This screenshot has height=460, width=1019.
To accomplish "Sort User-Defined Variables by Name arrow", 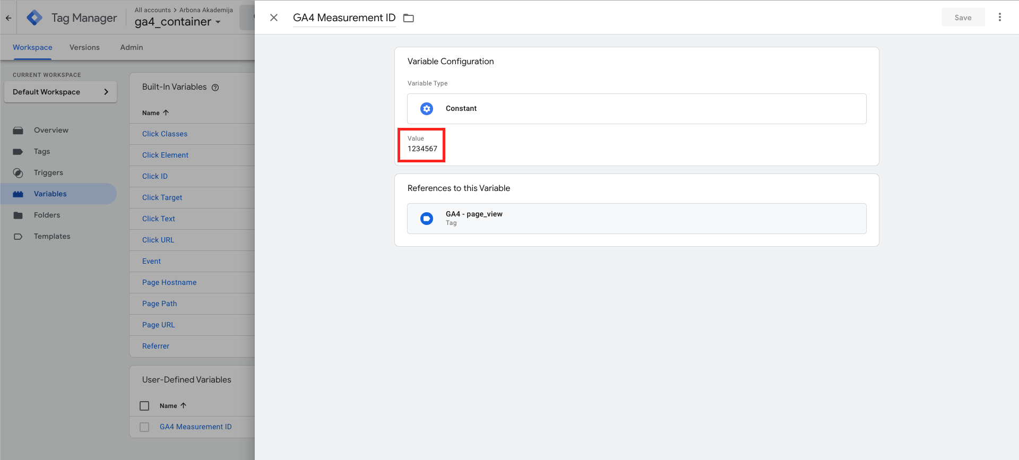I will tap(184, 405).
